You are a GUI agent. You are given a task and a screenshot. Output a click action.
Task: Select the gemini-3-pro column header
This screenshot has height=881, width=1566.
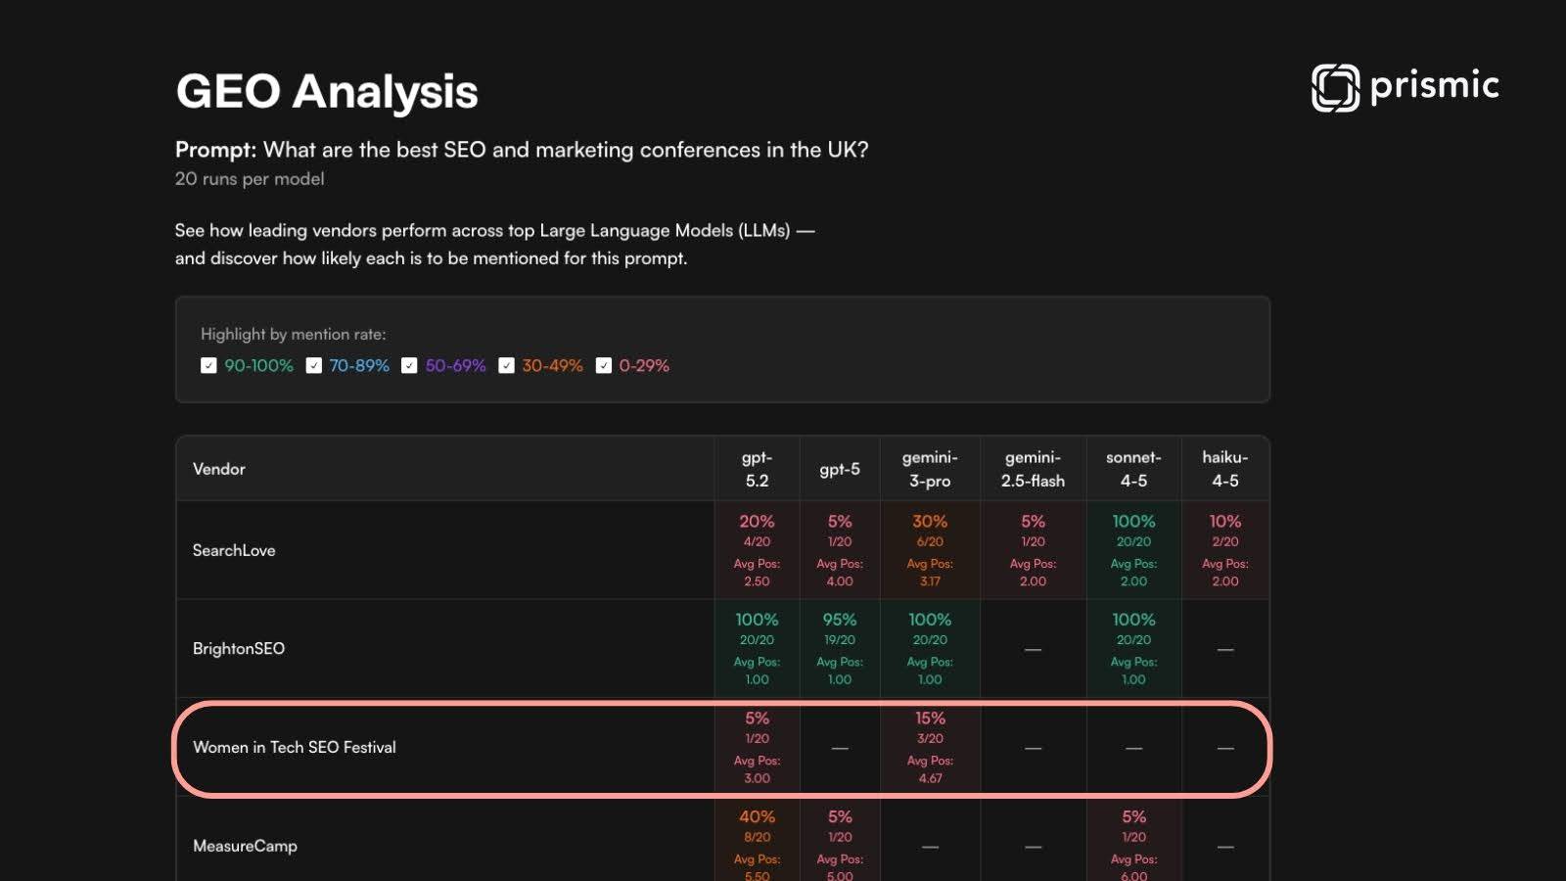click(x=929, y=468)
